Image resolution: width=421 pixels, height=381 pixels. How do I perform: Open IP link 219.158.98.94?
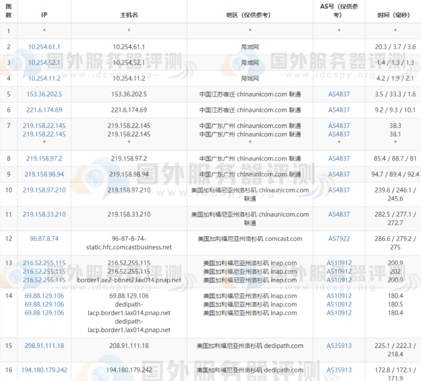pos(44,175)
